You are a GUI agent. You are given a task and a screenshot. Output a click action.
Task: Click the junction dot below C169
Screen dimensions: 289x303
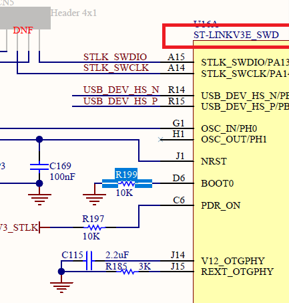pyautogui.click(x=39, y=183)
